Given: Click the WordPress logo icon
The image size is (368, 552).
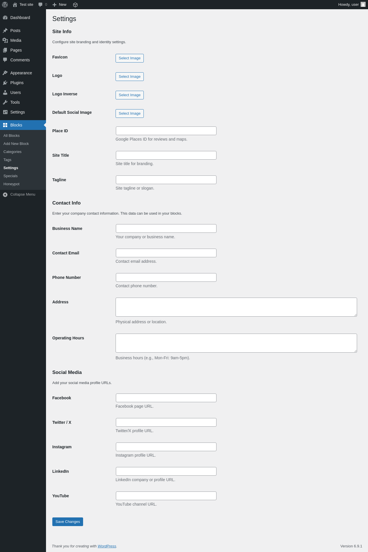Looking at the screenshot, I should pos(5,5).
